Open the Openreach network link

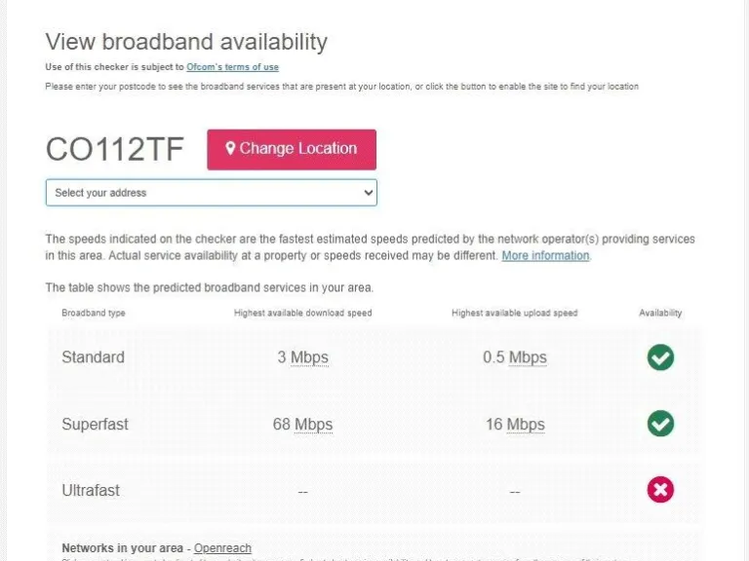(222, 548)
